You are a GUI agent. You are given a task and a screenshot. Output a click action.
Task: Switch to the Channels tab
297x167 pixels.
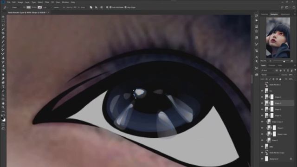click(x=271, y=65)
